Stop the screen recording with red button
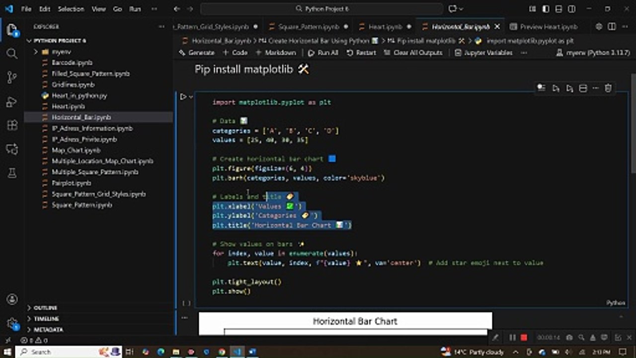This screenshot has width=636, height=358. 524,338
